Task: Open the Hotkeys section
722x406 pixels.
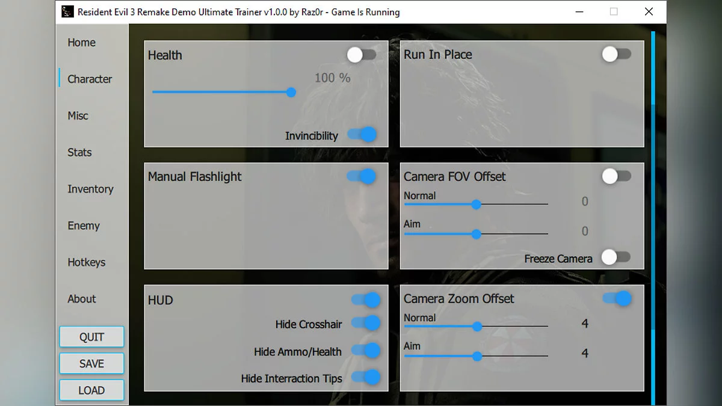Action: pyautogui.click(x=86, y=262)
